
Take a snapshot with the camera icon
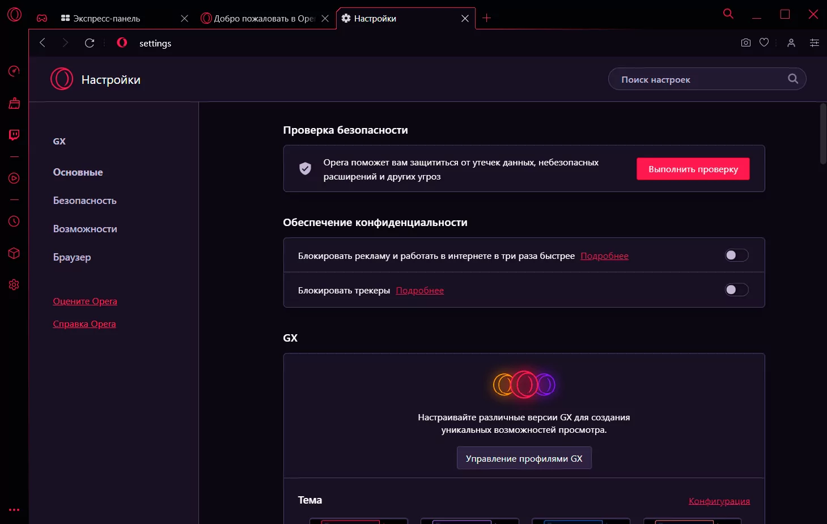[746, 42]
